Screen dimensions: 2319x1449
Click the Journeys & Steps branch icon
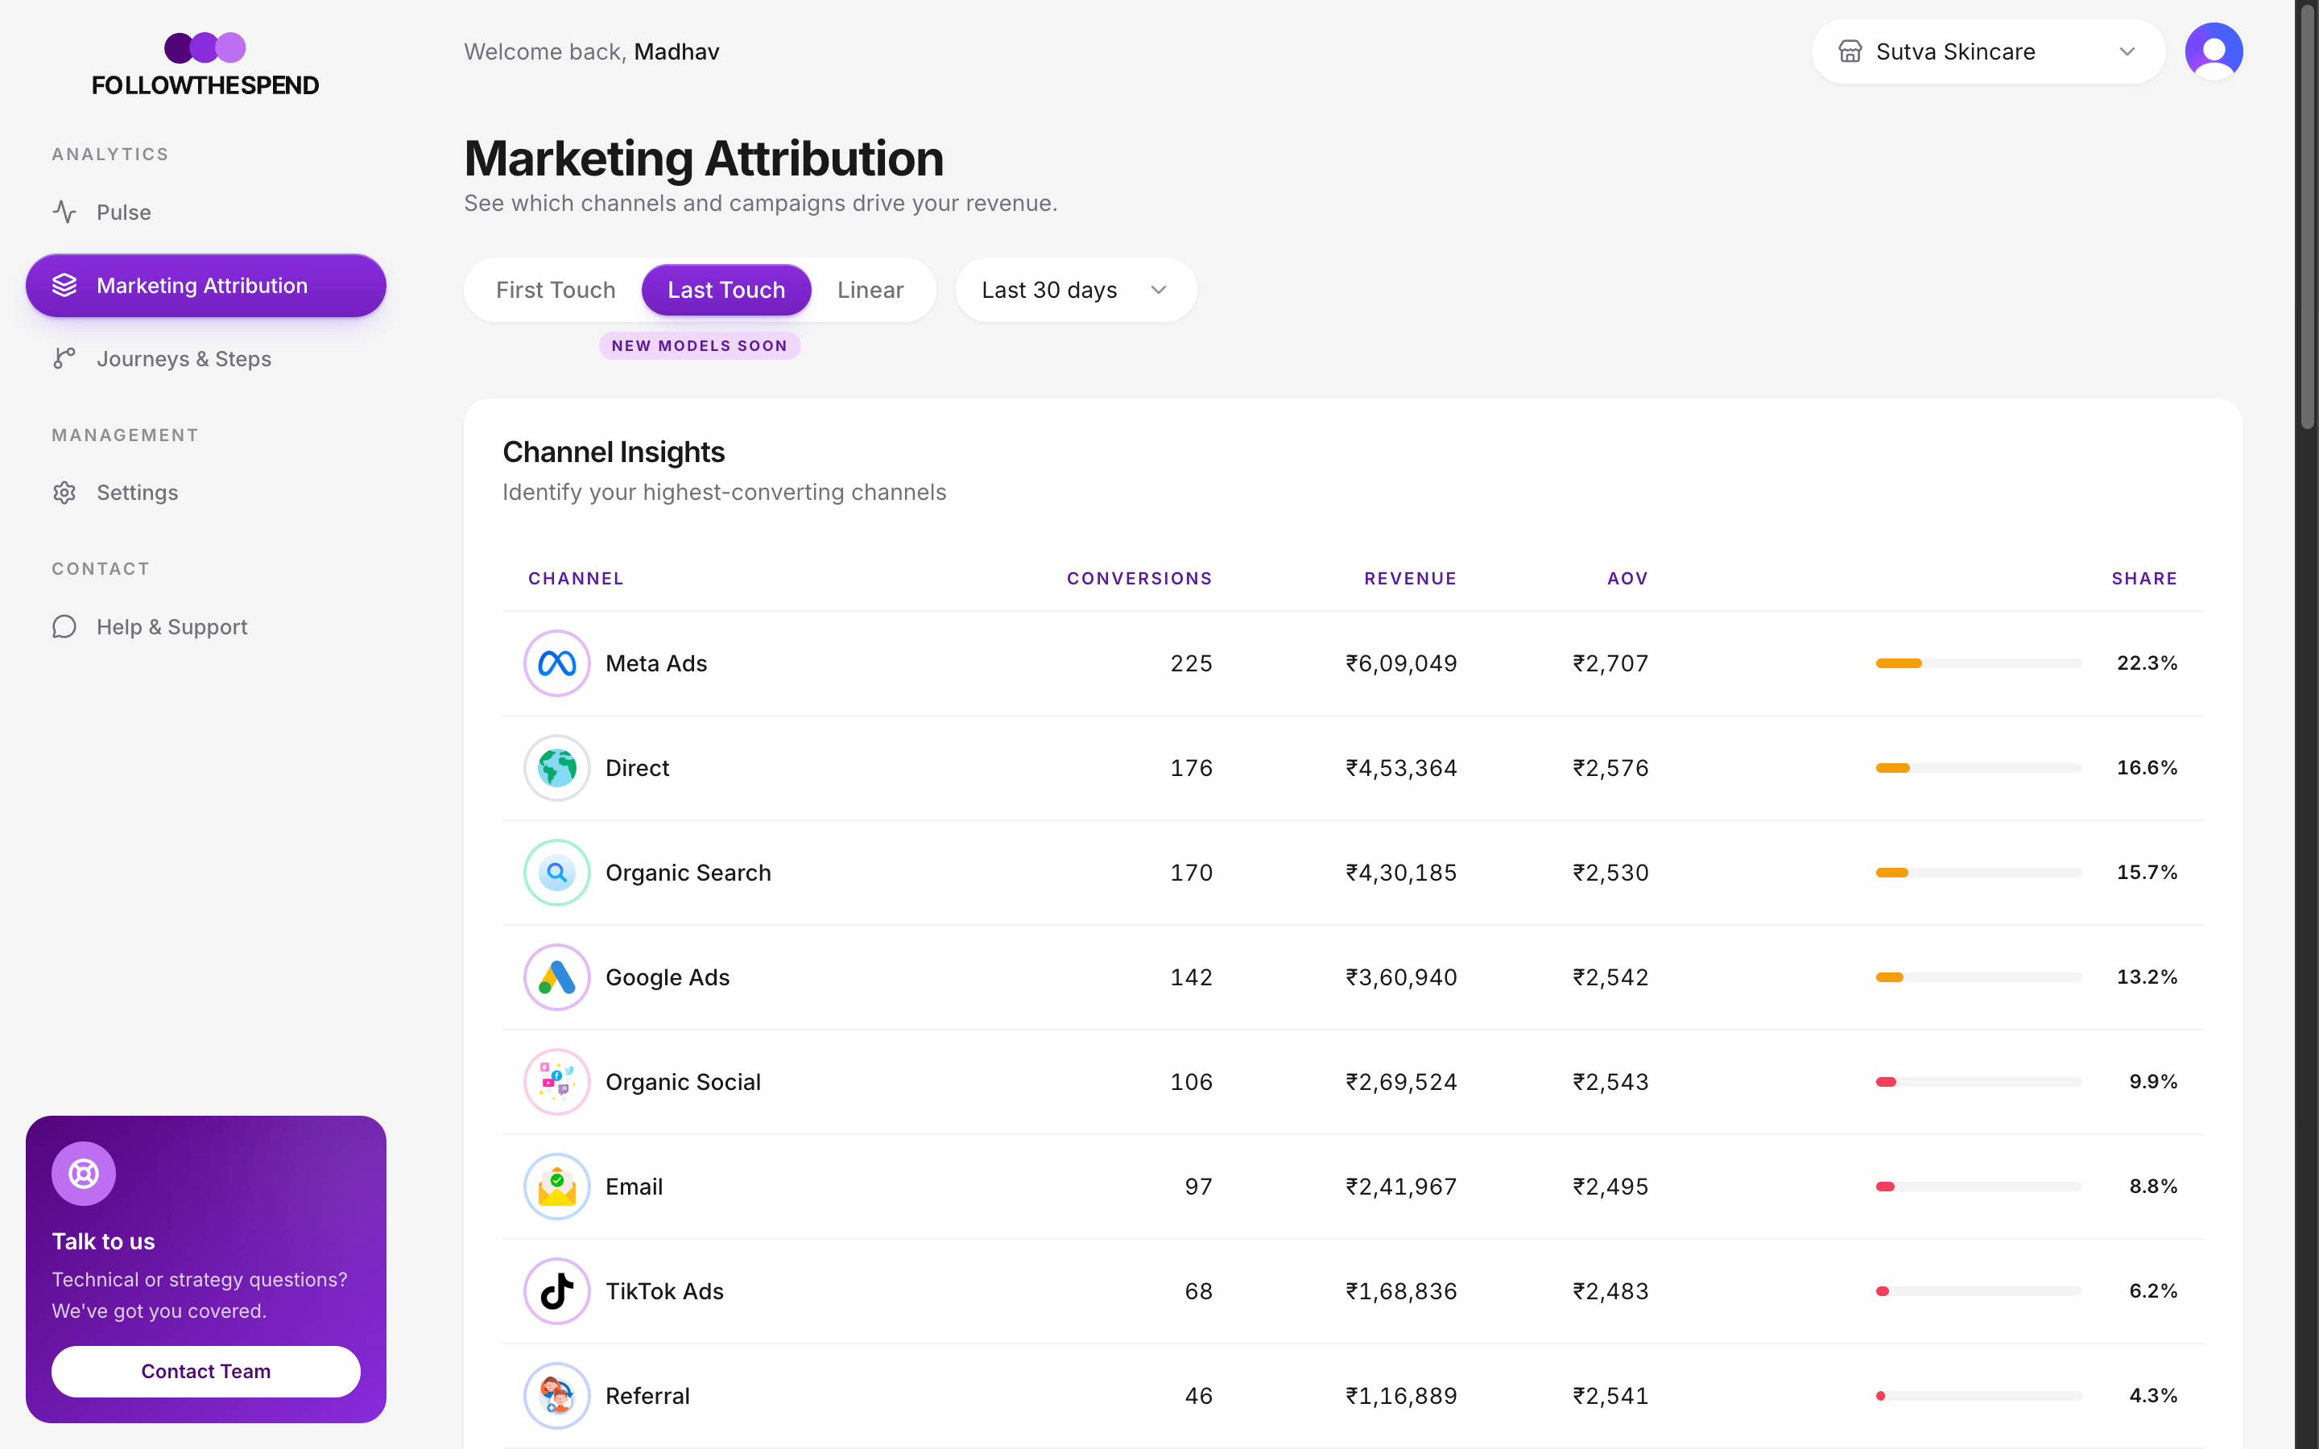(x=64, y=358)
